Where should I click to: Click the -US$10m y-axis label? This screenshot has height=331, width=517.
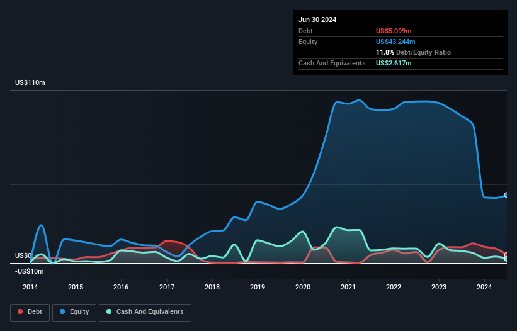pyautogui.click(x=30, y=271)
